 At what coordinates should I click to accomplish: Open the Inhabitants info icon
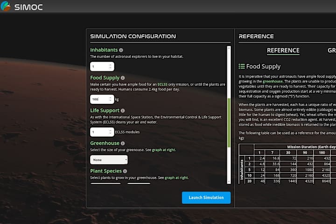tap(121, 50)
